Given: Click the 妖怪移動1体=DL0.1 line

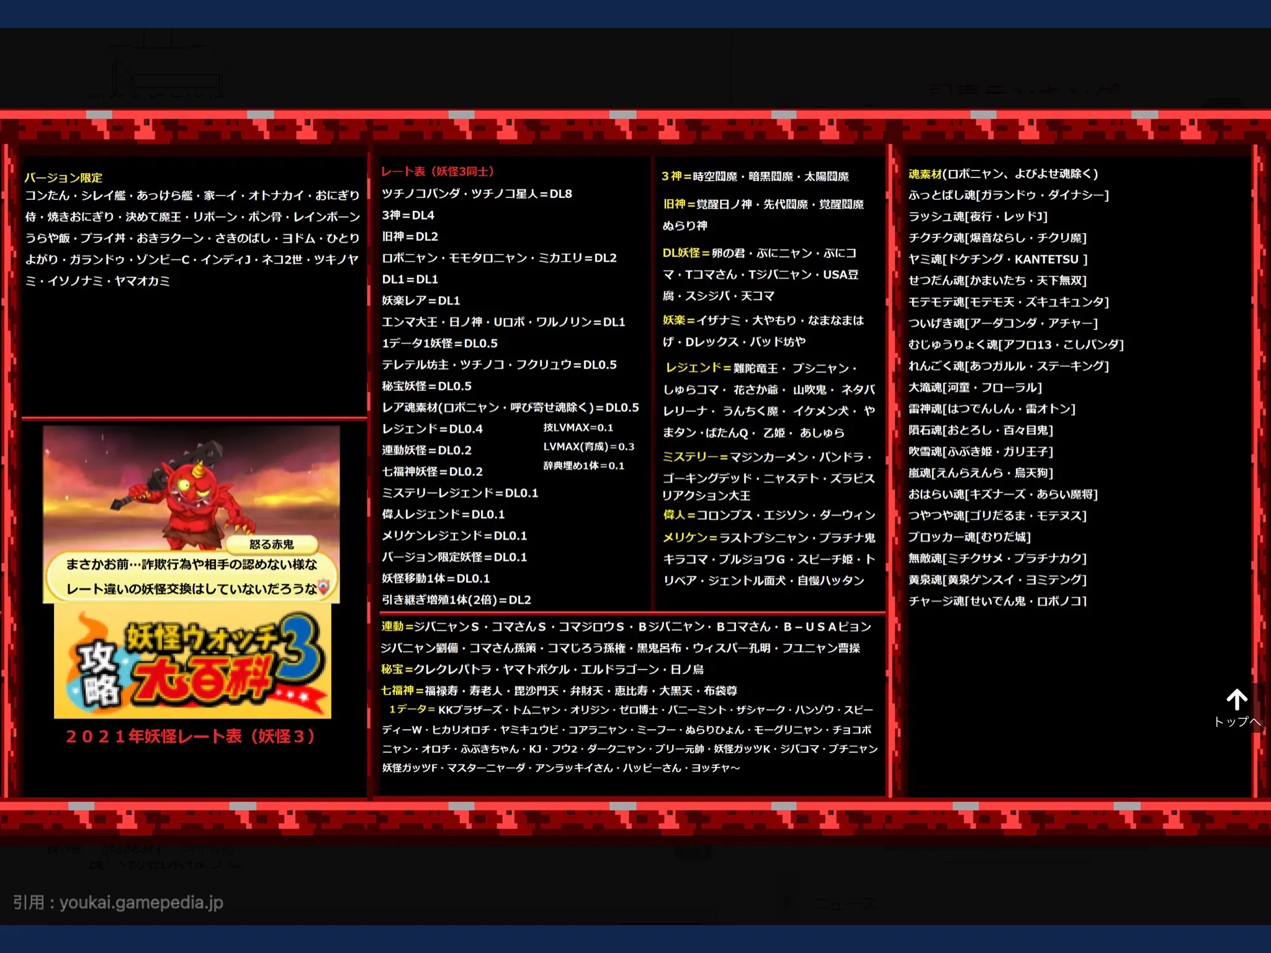Looking at the screenshot, I should tap(436, 578).
